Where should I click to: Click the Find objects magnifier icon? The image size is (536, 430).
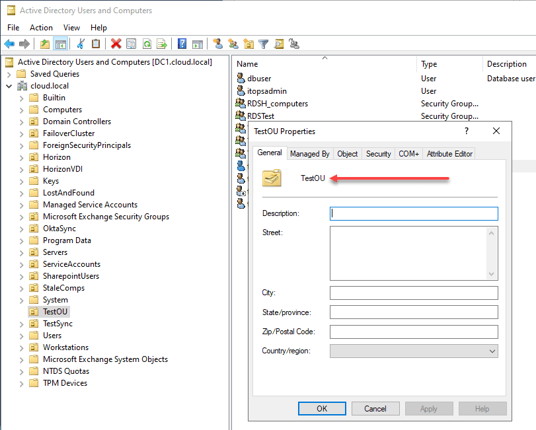coord(279,44)
